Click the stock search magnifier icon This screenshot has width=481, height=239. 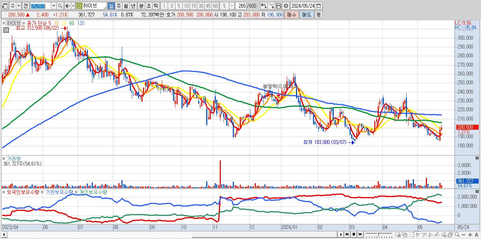(x=60, y=6)
